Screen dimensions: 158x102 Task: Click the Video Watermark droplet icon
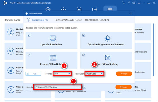pyautogui.click(x=11, y=90)
